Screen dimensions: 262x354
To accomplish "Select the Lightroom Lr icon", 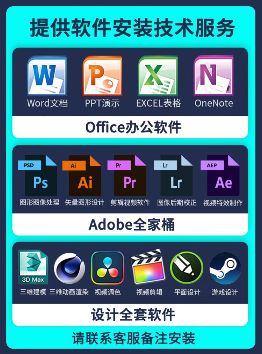I will [x=173, y=175].
